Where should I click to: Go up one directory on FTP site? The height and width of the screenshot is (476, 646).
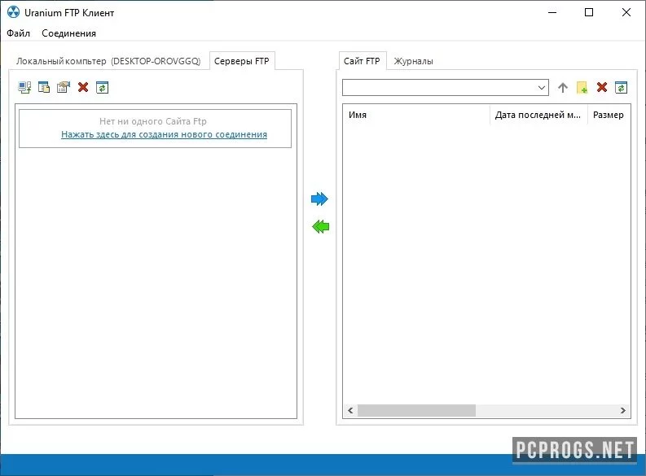pyautogui.click(x=563, y=87)
